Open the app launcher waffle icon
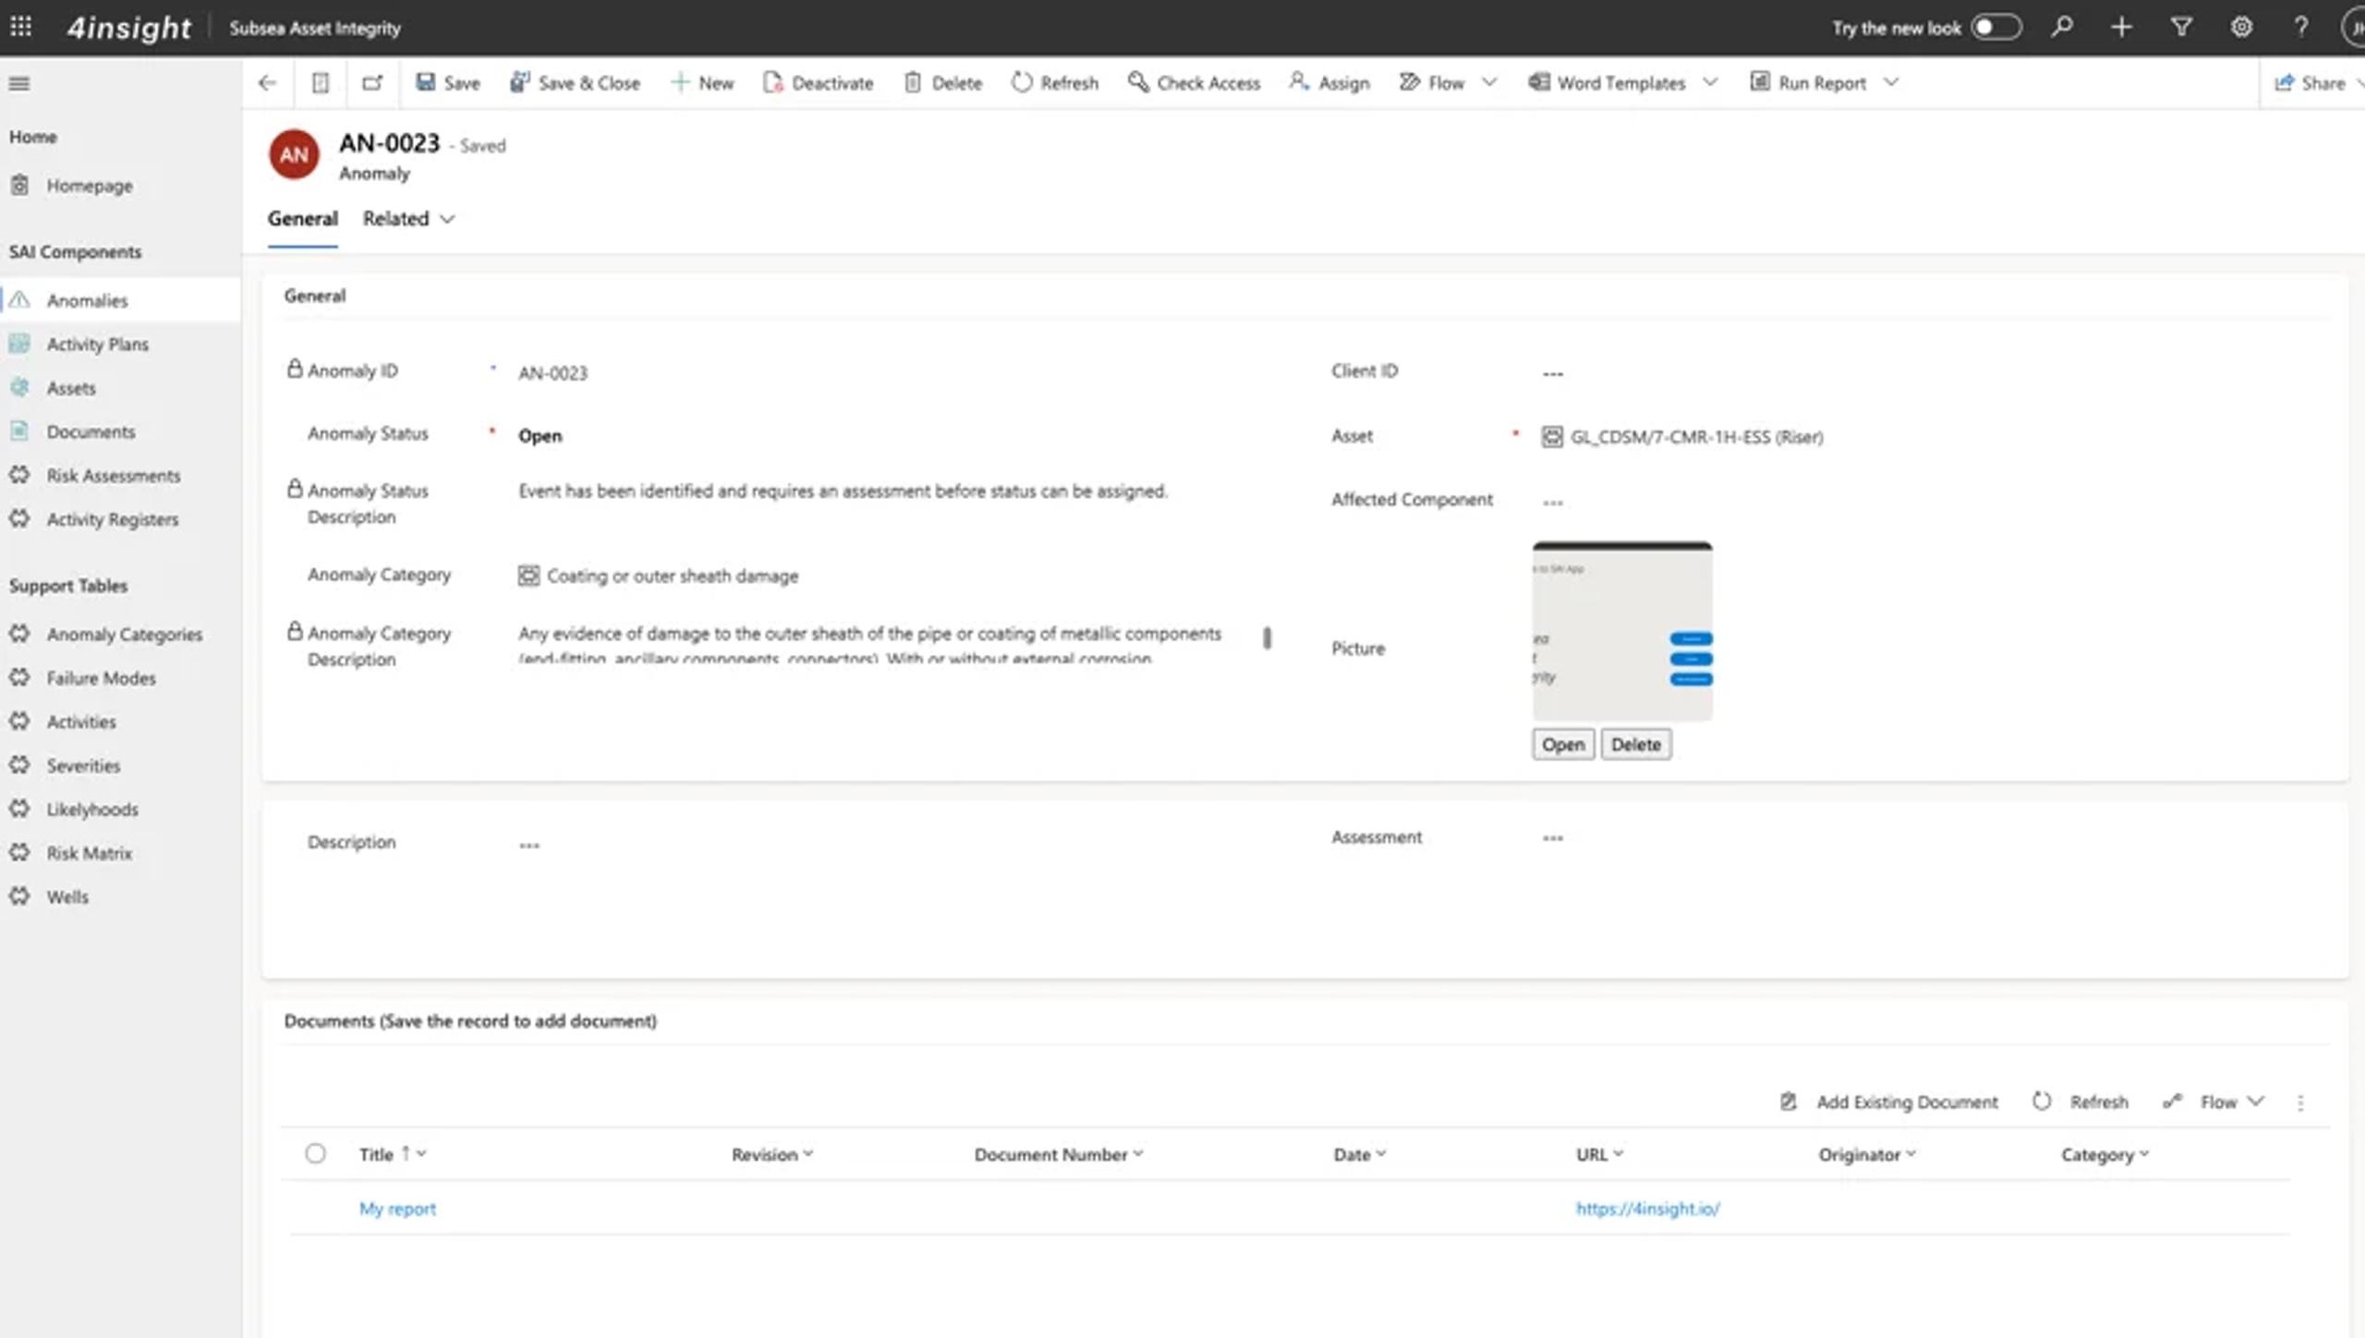Screen dimensions: 2365x1338 point(20,27)
